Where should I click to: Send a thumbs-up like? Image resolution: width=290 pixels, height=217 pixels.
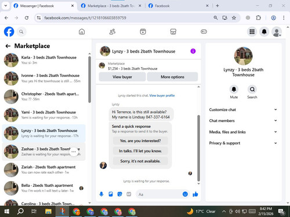point(195,194)
